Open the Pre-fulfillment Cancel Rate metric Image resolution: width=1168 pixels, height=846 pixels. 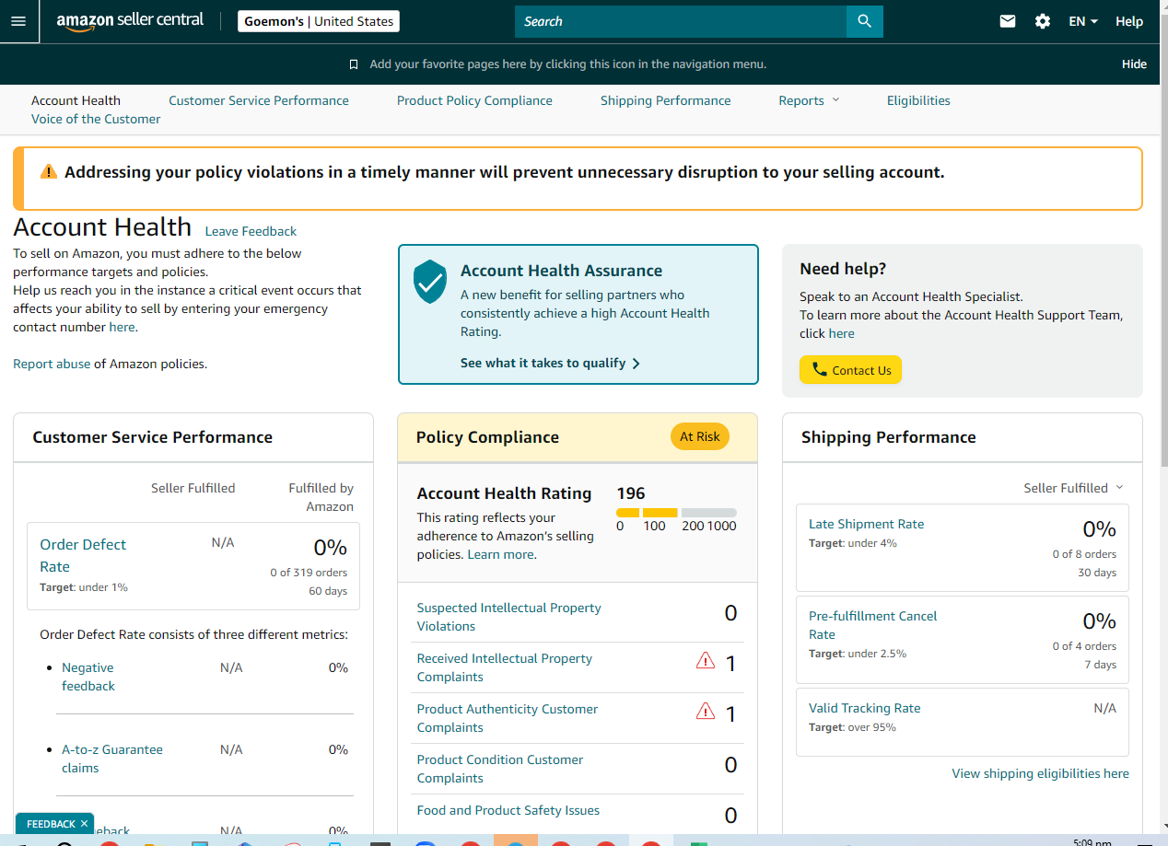pos(872,625)
